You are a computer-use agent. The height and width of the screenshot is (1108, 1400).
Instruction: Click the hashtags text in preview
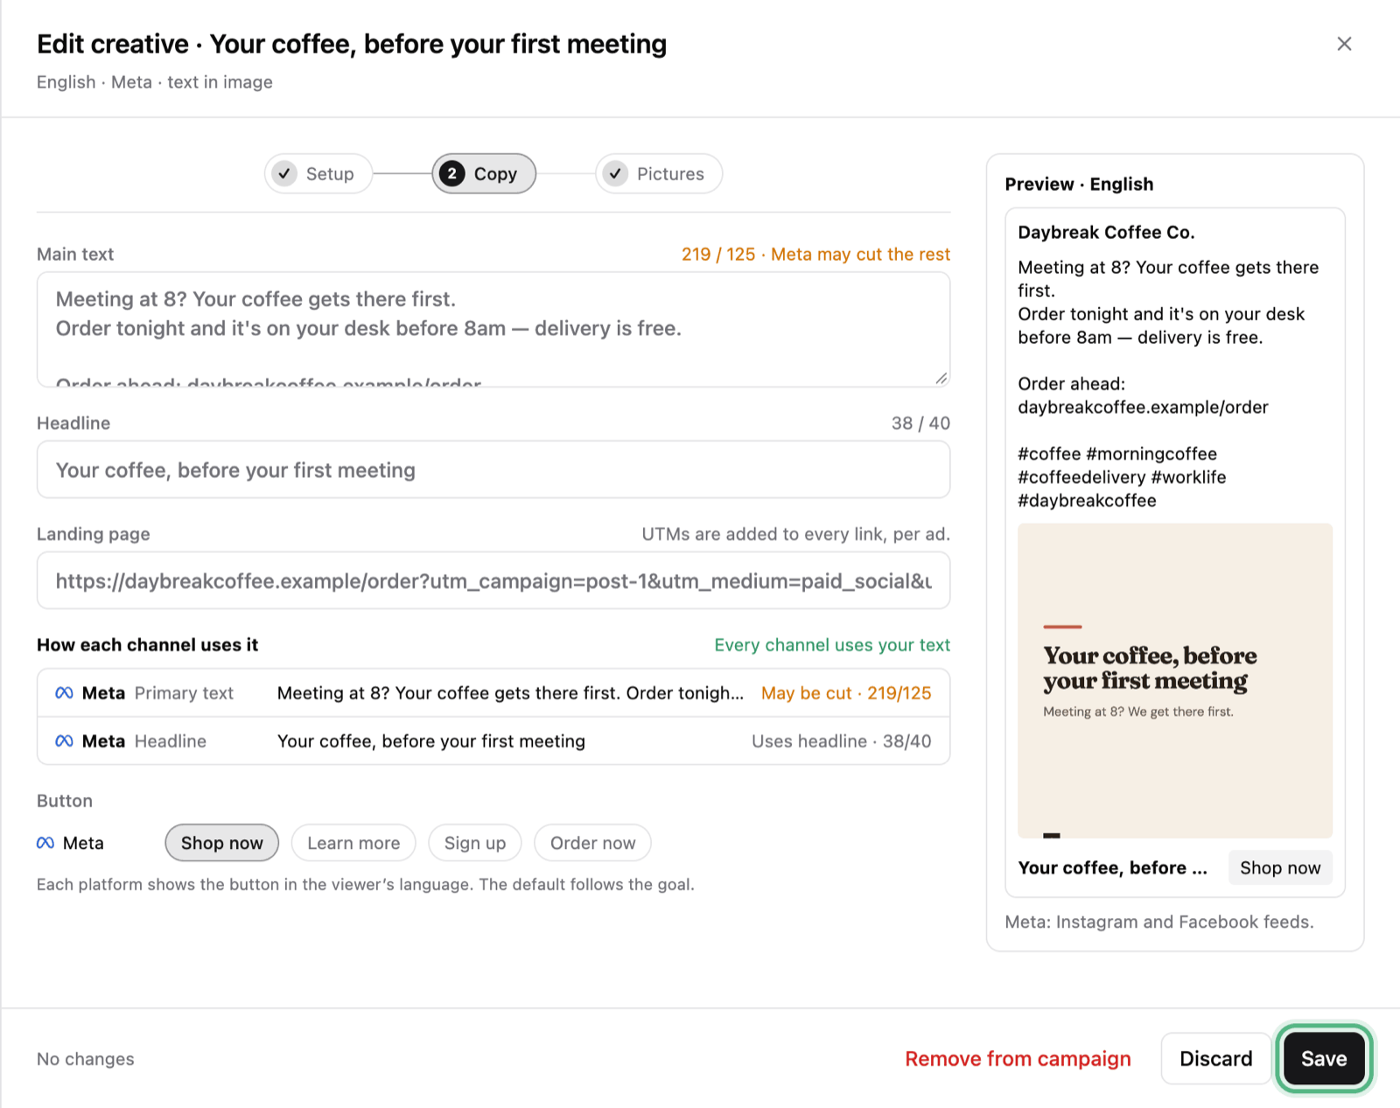[1122, 477]
